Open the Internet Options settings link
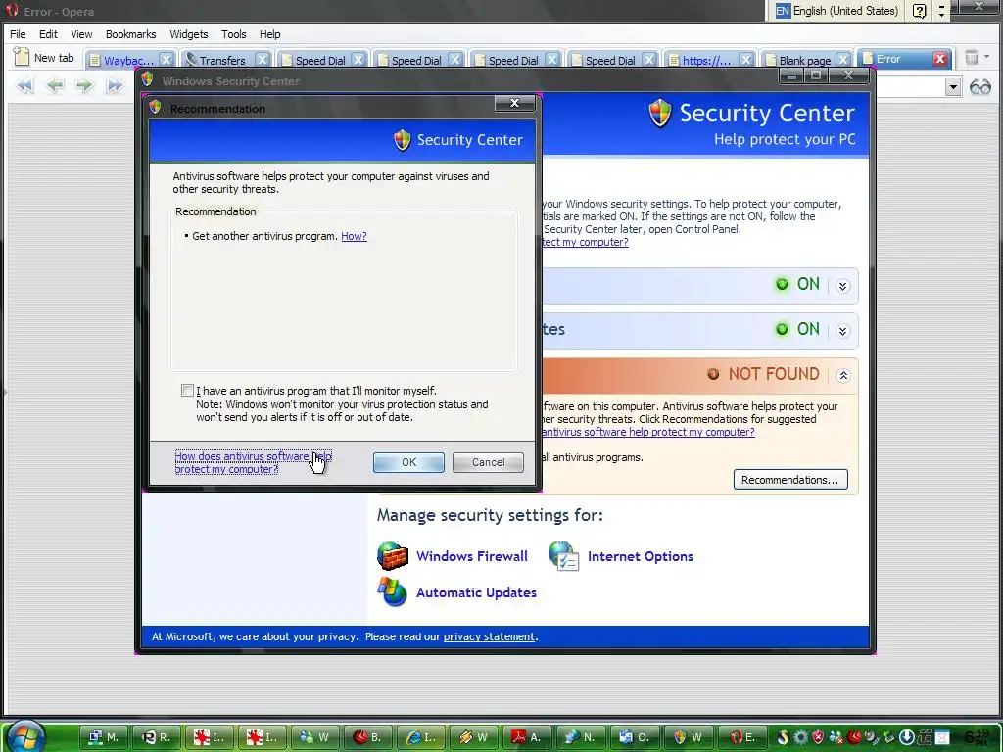This screenshot has width=1003, height=752. pos(641,556)
